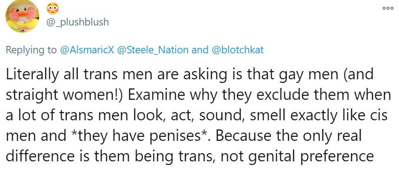
Task: Click the gray "Replying to" label
Action: click(x=31, y=50)
